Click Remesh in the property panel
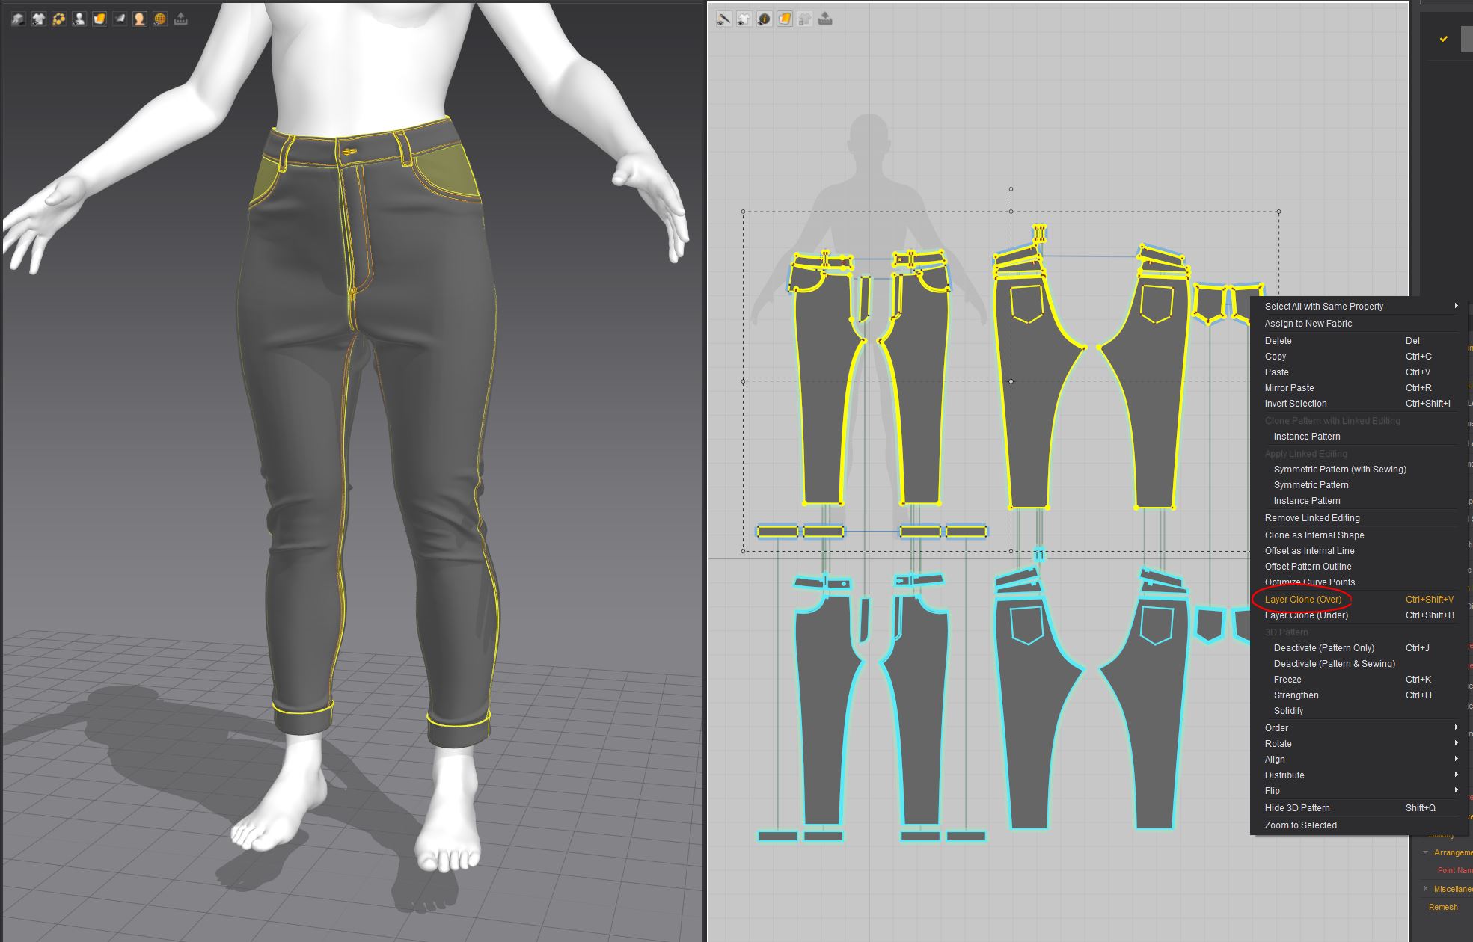 [1442, 907]
